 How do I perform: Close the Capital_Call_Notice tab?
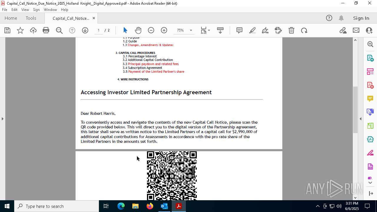94,18
